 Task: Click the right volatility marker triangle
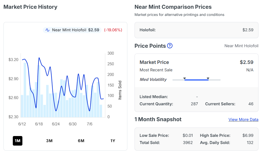208,78
